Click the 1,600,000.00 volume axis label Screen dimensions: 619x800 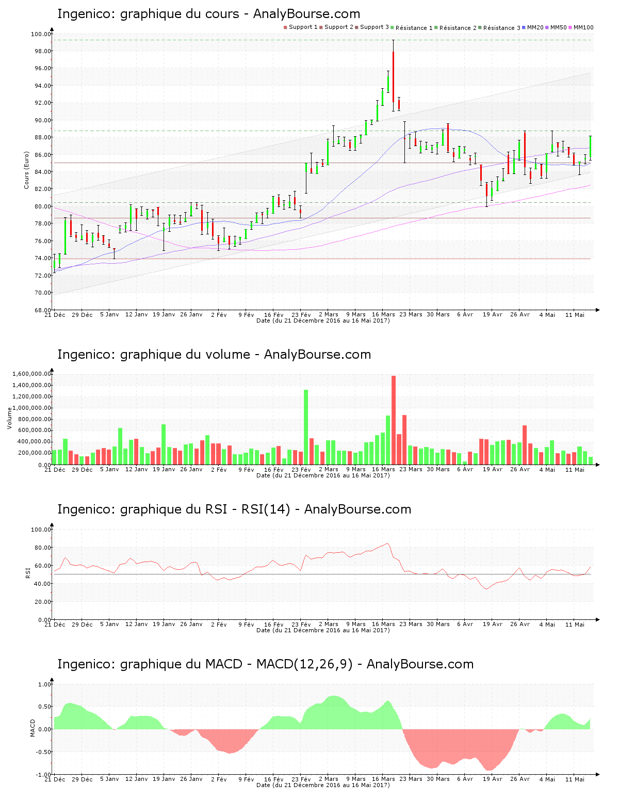point(30,374)
